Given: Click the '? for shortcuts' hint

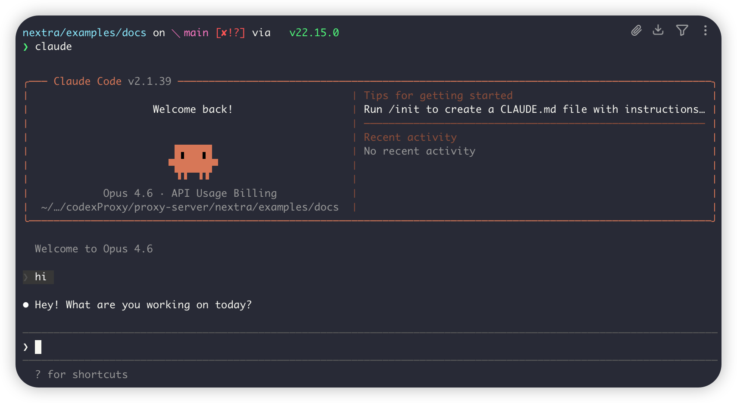Looking at the screenshot, I should click(x=81, y=375).
